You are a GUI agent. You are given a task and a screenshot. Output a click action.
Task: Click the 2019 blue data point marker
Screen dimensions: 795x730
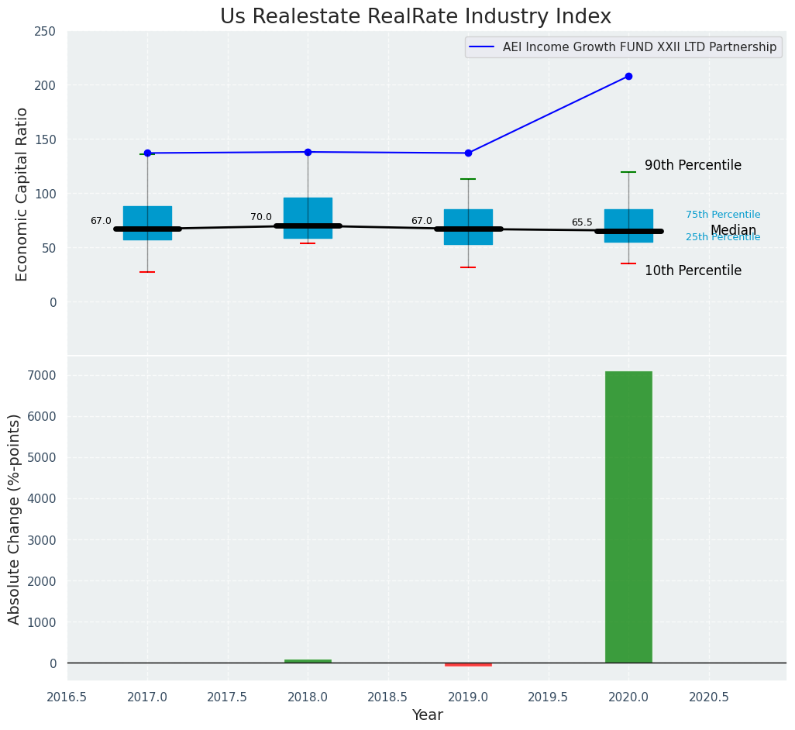pos(468,153)
